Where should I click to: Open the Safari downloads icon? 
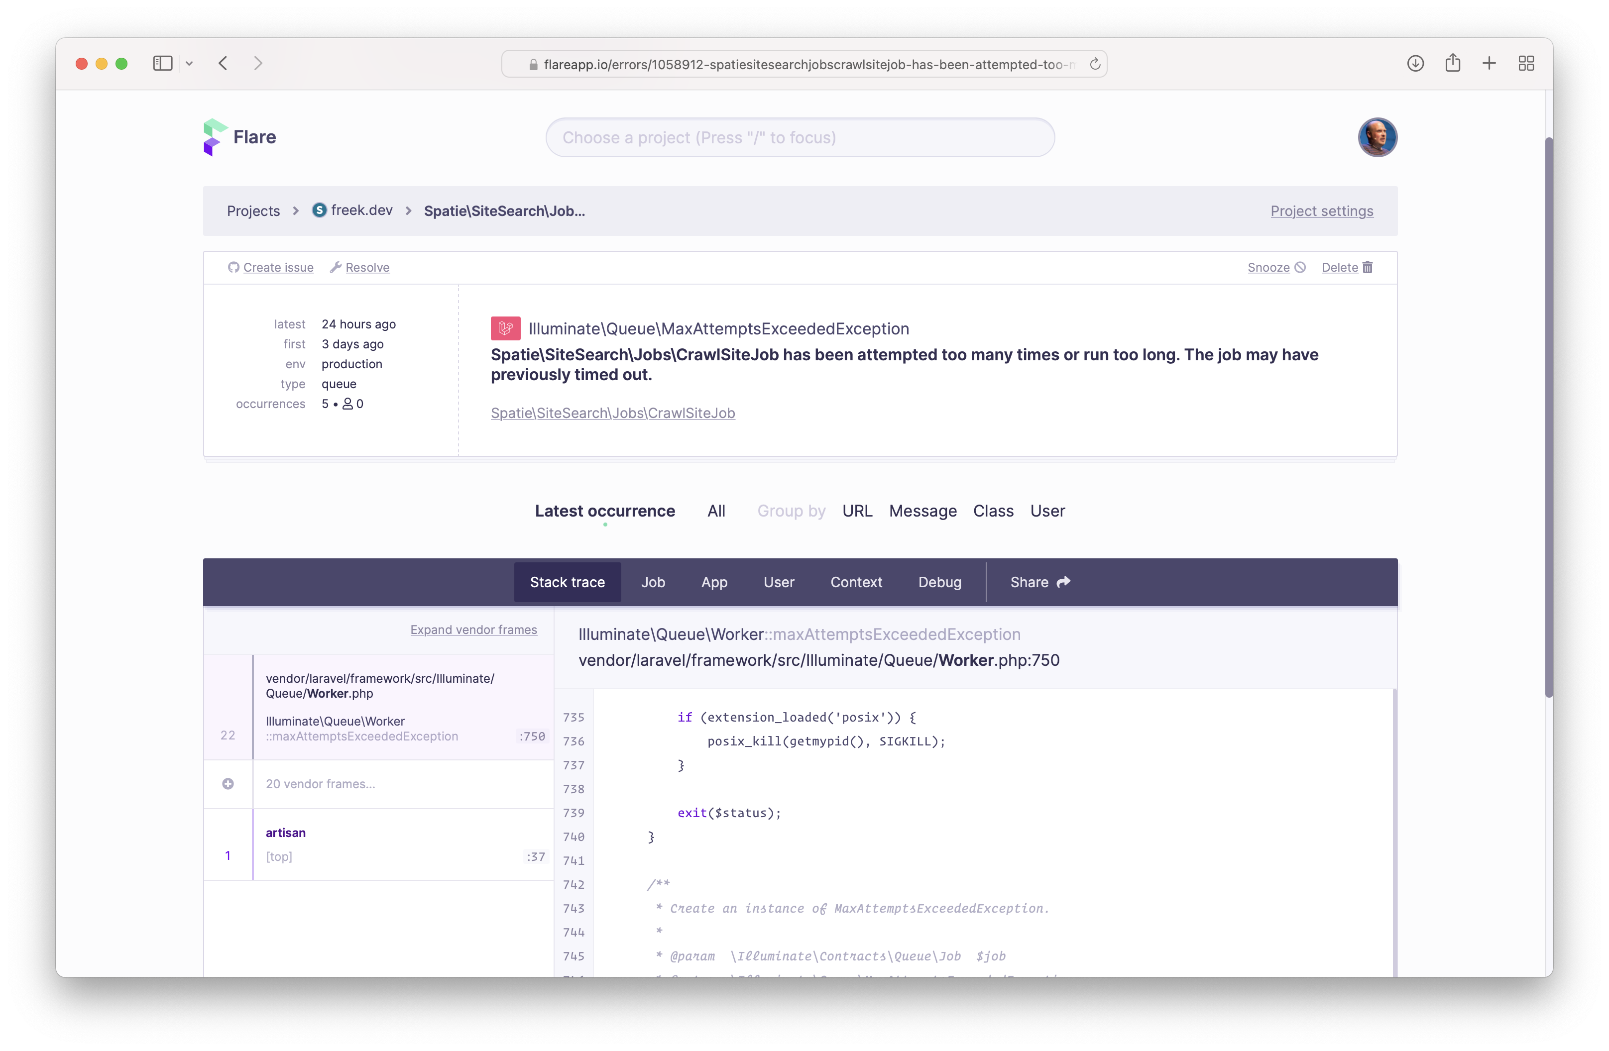coord(1415,64)
